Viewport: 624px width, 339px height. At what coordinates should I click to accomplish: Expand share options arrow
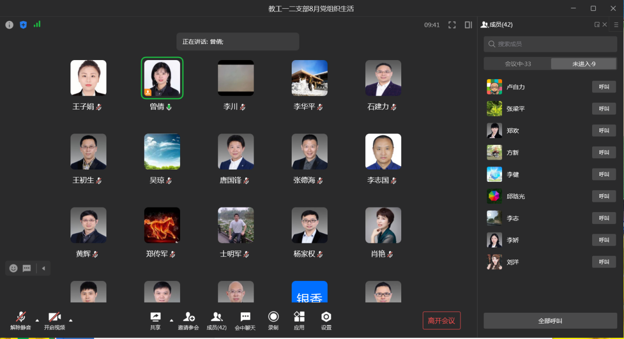pos(171,320)
